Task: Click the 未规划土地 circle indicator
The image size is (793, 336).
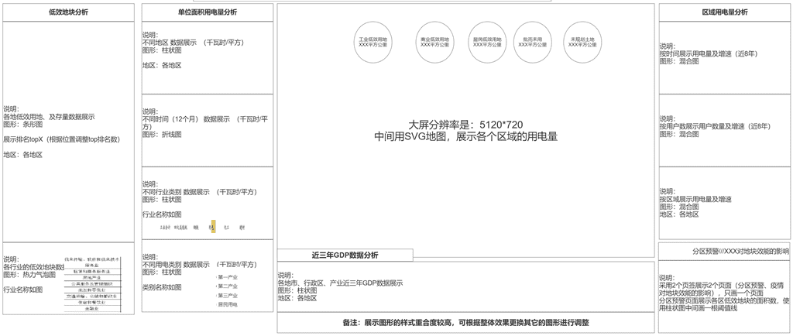Action: click(582, 43)
